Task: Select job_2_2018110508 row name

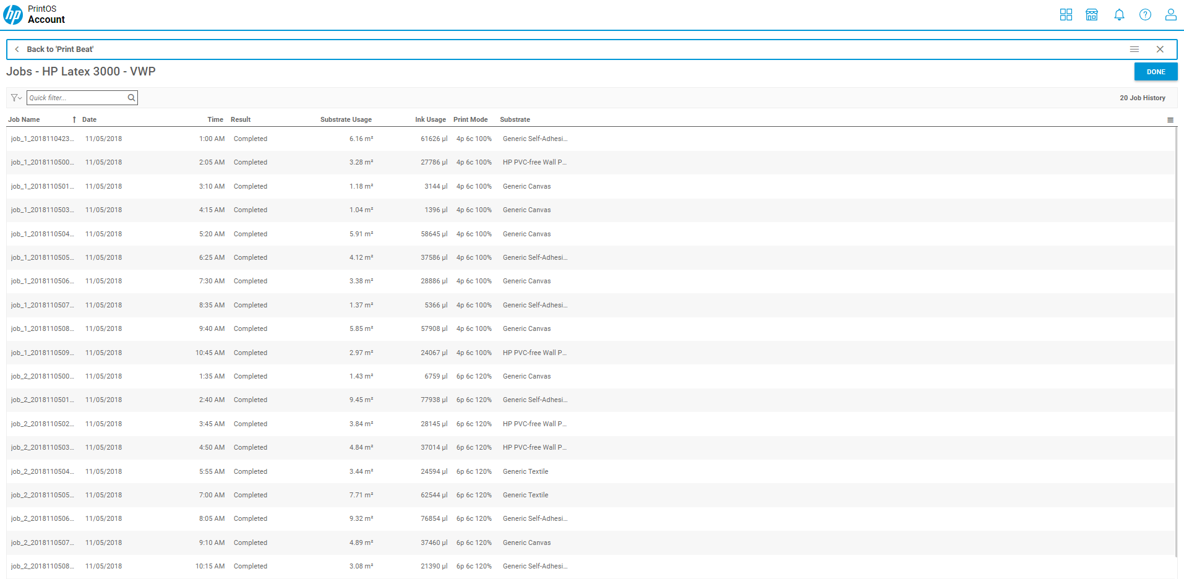Action: pyautogui.click(x=42, y=567)
